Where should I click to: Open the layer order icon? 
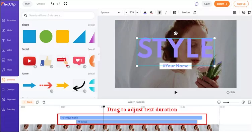click(244, 12)
